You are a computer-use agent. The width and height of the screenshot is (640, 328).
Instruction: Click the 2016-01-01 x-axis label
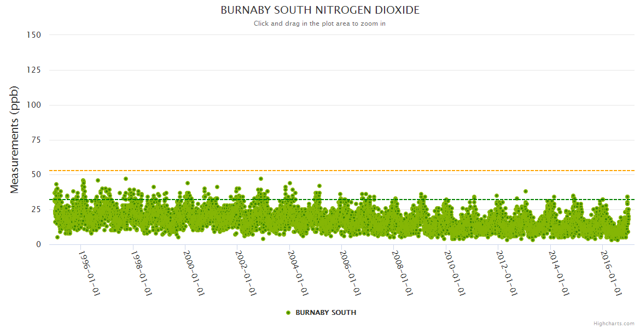[612, 273]
